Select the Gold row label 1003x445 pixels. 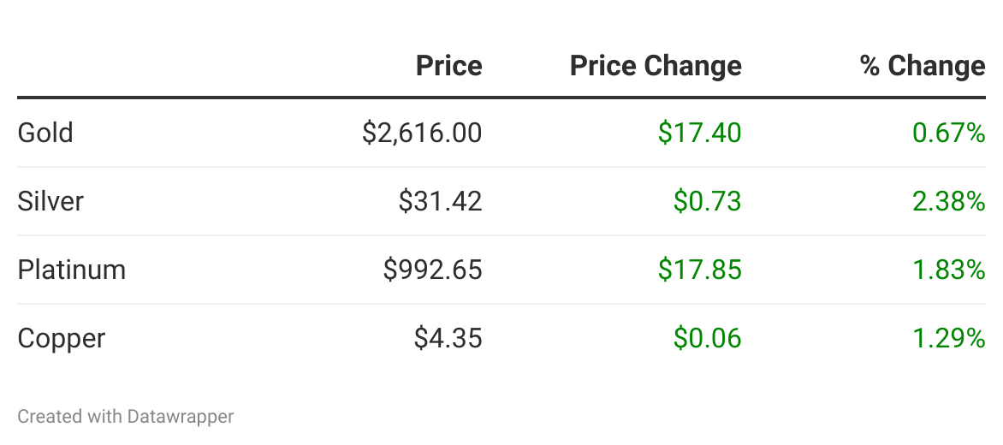click(45, 133)
